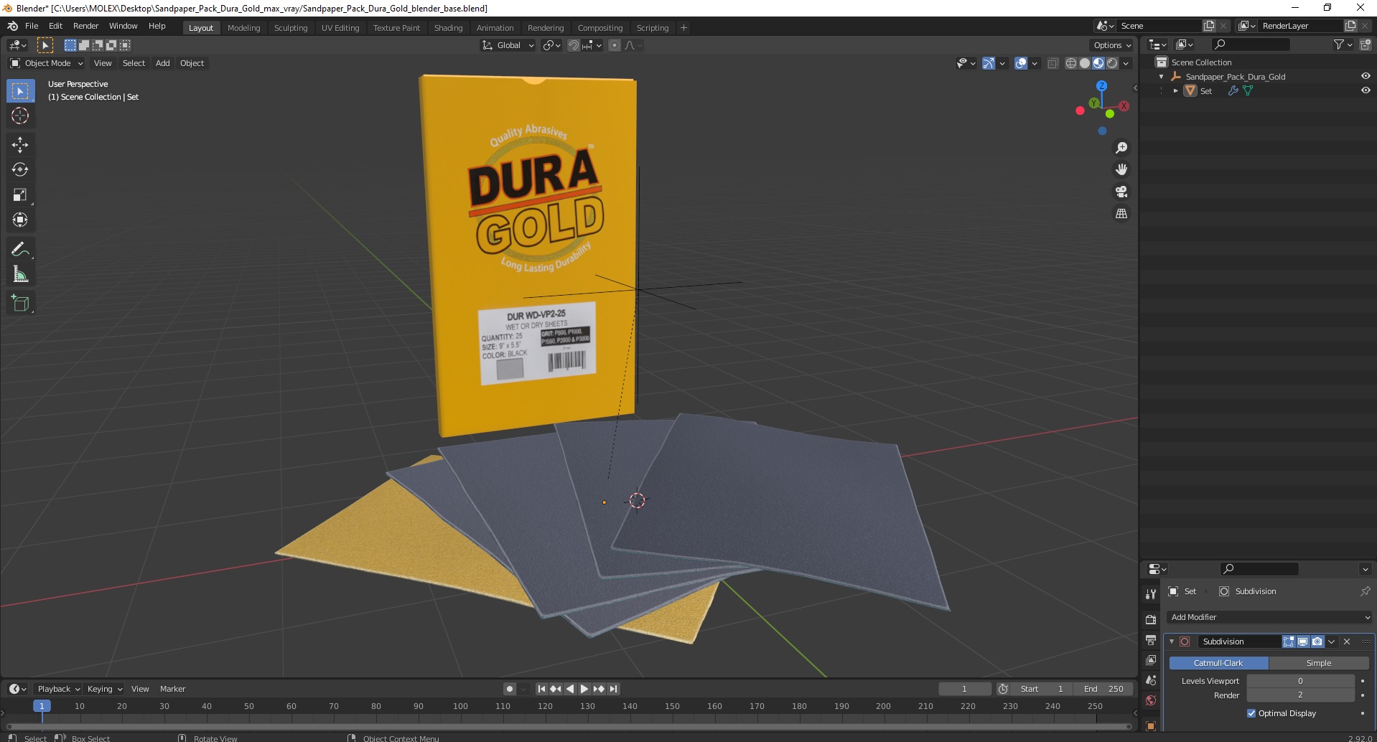Toggle proportional editing
The image size is (1377, 742).
point(615,45)
